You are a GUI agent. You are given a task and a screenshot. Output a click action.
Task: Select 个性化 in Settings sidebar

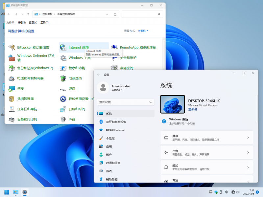[126, 138]
